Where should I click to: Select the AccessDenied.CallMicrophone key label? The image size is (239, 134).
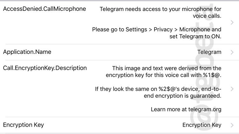point(44,9)
